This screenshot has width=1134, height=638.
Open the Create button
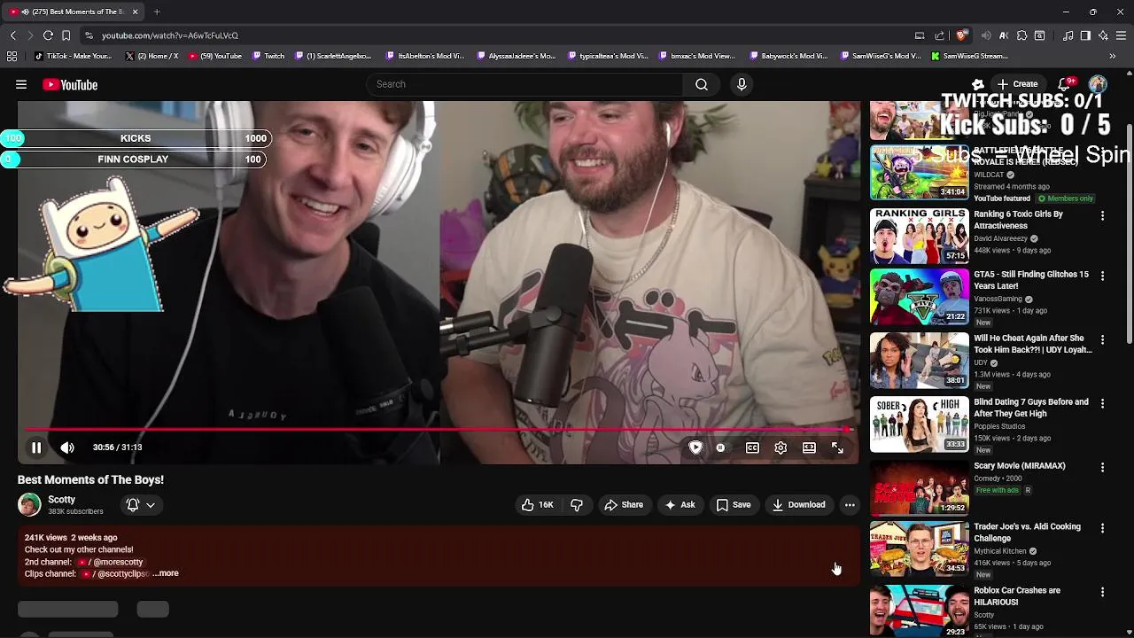(x=1017, y=84)
